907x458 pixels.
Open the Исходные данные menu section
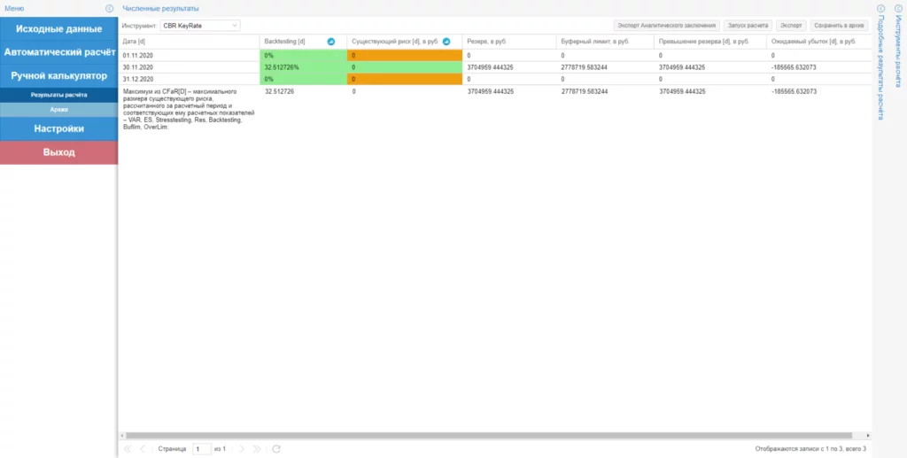click(58, 29)
